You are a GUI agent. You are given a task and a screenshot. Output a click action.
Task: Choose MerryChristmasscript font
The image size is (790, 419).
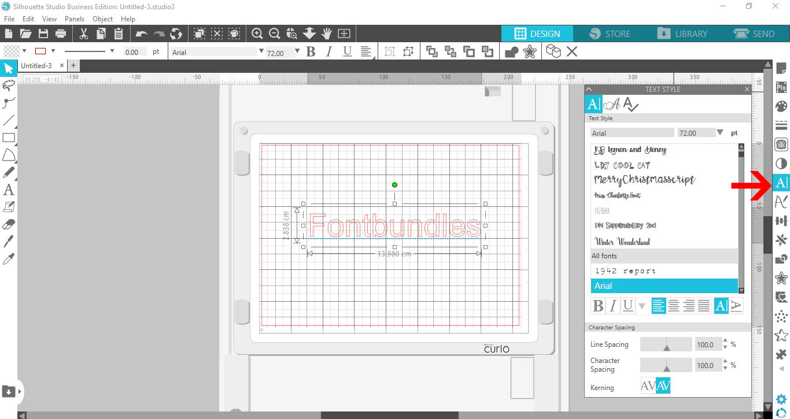[x=644, y=180]
